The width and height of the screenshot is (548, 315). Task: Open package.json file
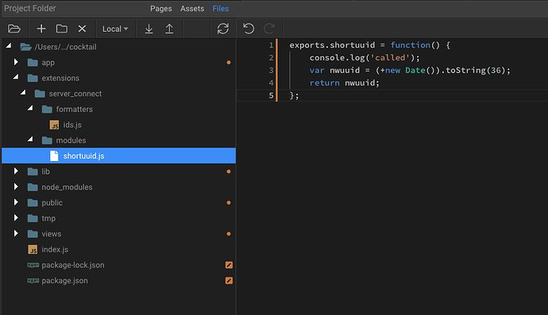point(64,281)
